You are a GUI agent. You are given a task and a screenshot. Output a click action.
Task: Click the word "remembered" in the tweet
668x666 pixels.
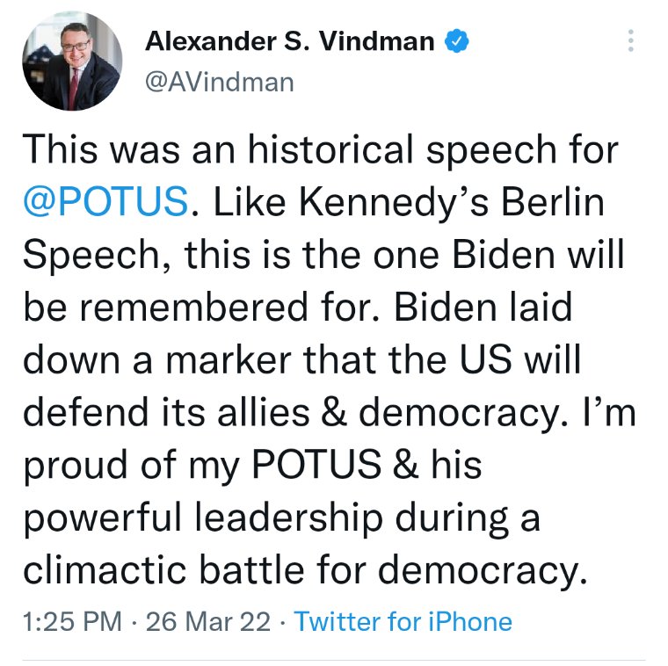[x=193, y=307]
